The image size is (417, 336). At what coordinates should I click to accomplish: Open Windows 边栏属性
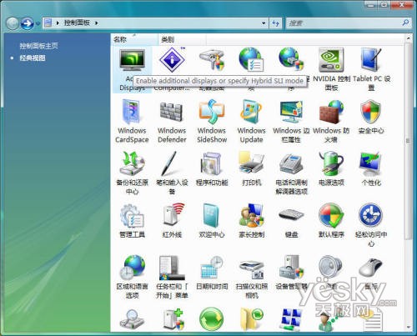(291, 122)
